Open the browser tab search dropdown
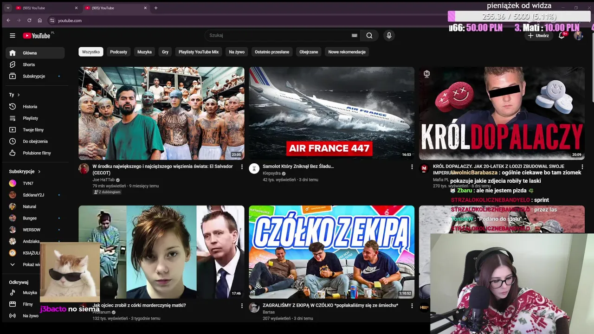594x334 pixels. tap(8, 8)
